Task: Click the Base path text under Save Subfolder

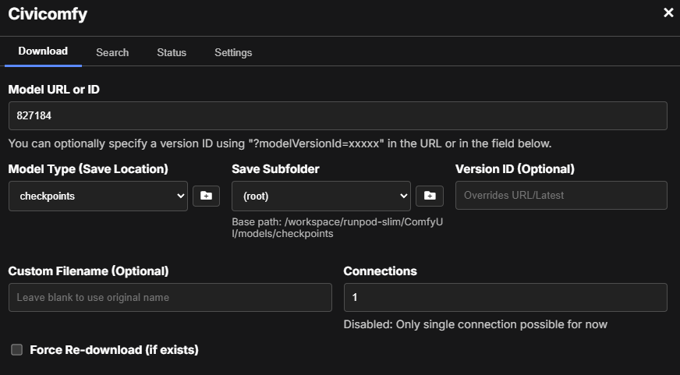Action: point(337,228)
